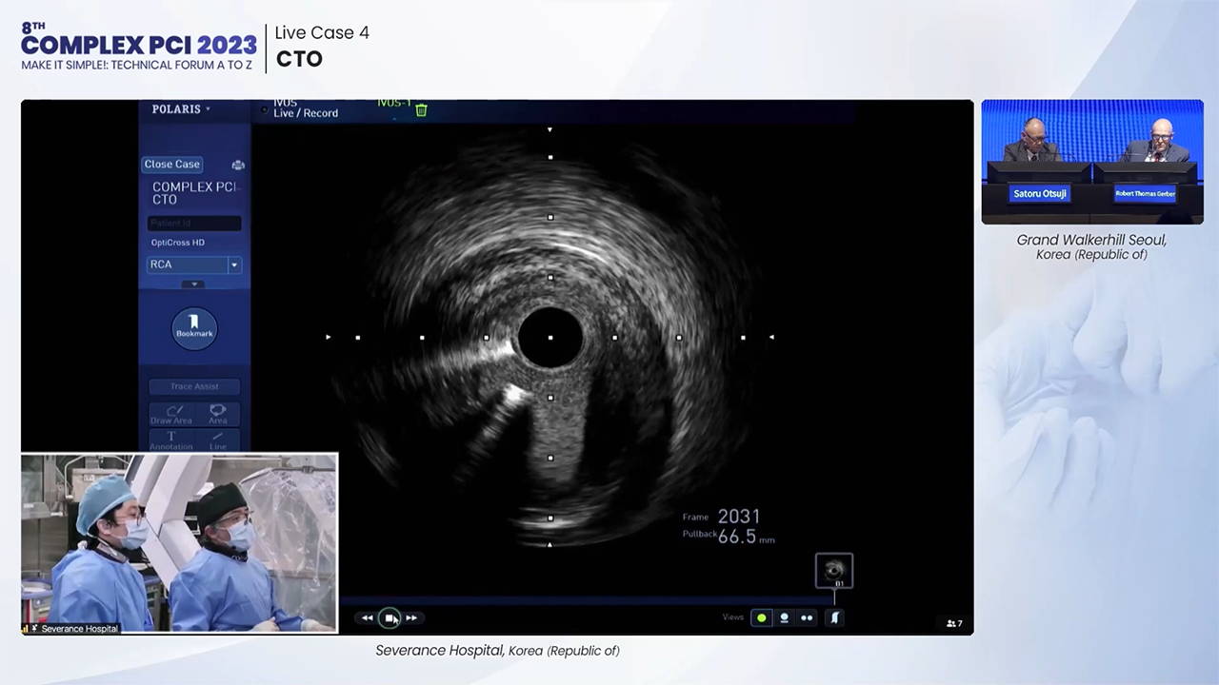Open the B1 bookmark thumbnail
1219x685 pixels.
click(834, 571)
